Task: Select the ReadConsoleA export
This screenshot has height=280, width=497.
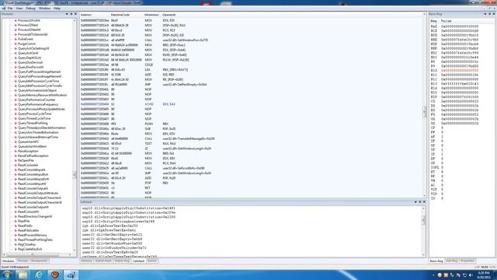Action: coord(28,165)
